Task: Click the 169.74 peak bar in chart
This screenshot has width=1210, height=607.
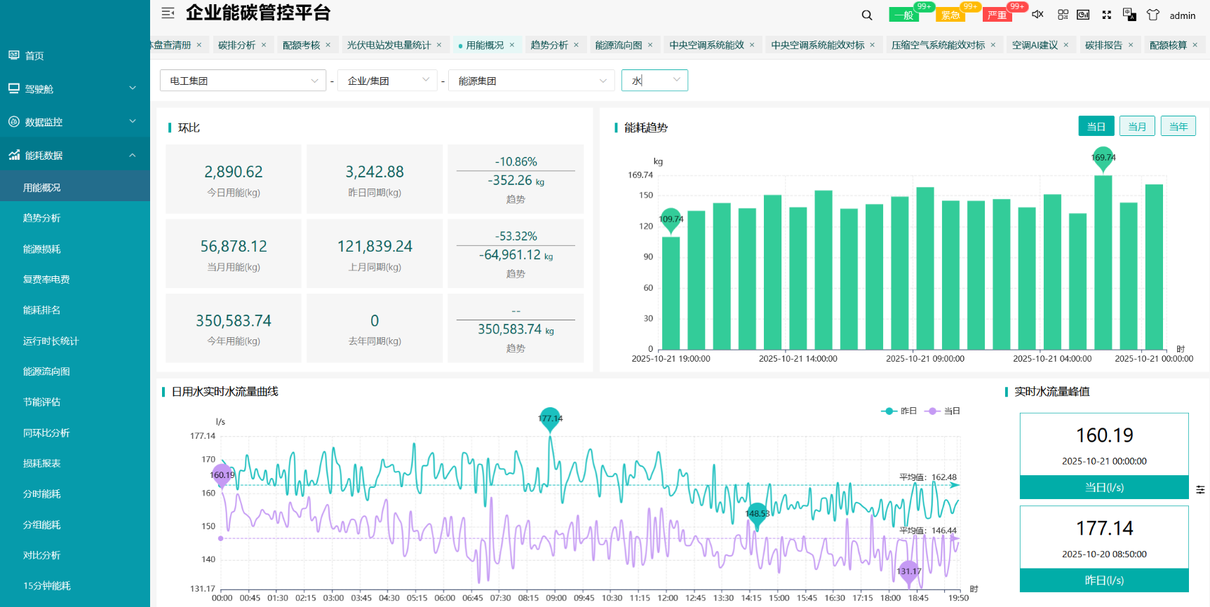Action: (1103, 262)
